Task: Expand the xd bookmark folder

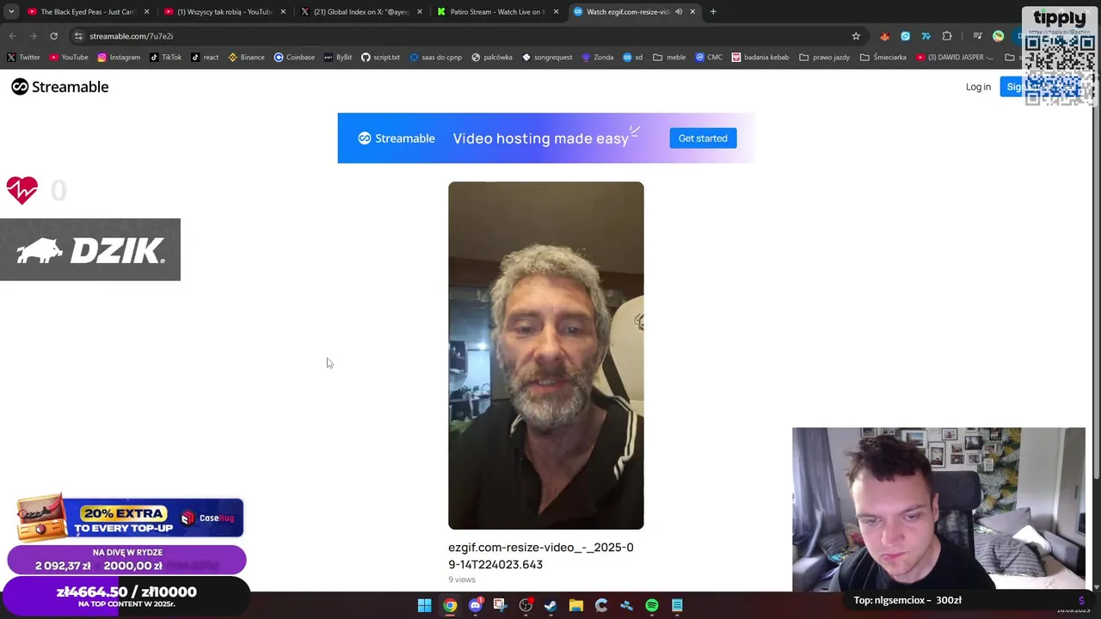Action: pyautogui.click(x=632, y=58)
